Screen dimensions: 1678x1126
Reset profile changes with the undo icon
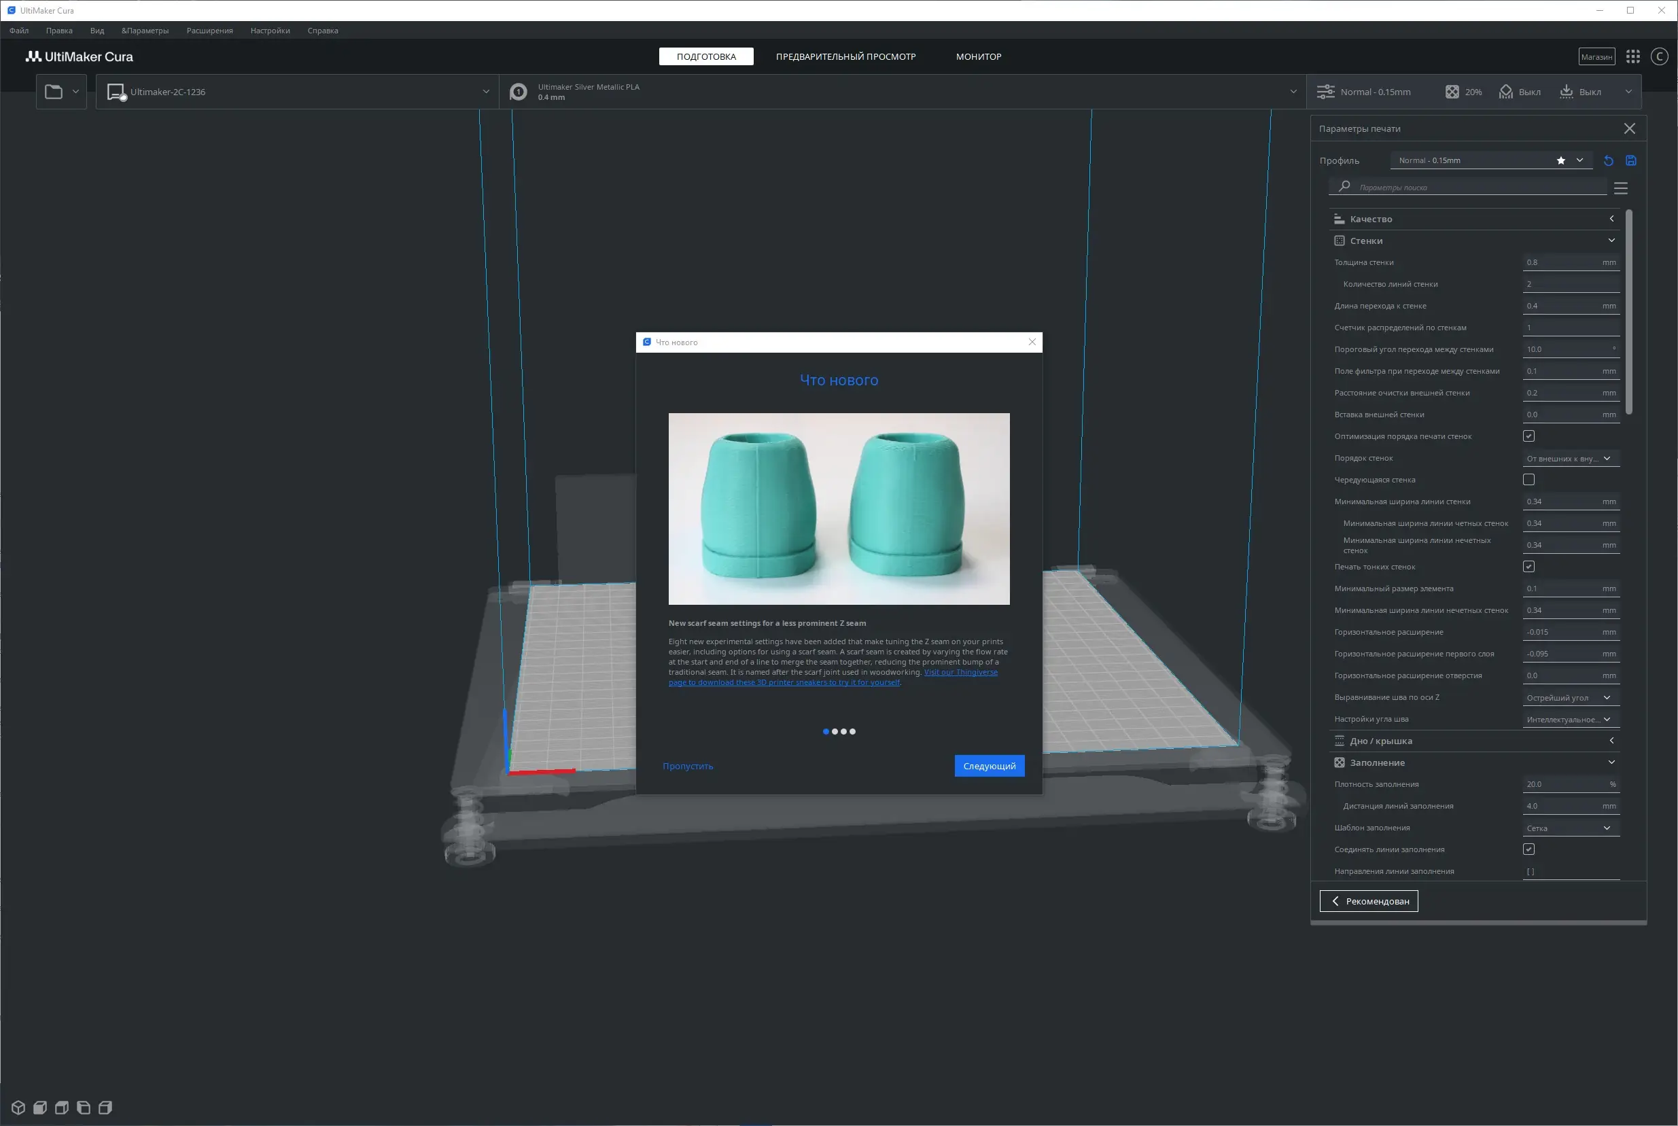pyautogui.click(x=1609, y=161)
